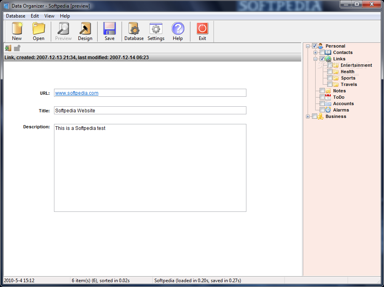Screen dimensions: 384x287
Task: Click the Accounts keyboard icon
Action: click(x=328, y=104)
